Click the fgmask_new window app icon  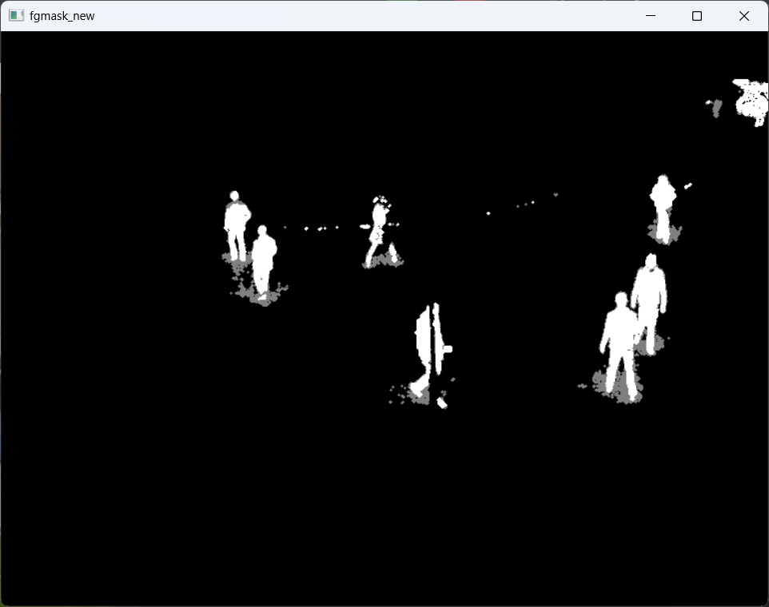click(x=16, y=16)
